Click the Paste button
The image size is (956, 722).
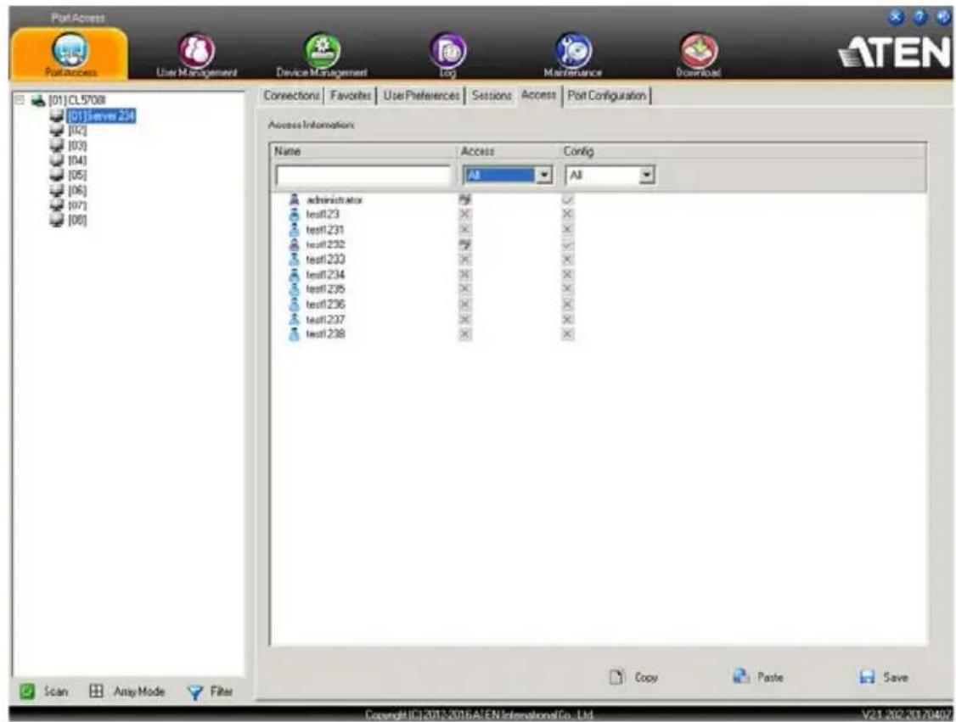pos(758,677)
